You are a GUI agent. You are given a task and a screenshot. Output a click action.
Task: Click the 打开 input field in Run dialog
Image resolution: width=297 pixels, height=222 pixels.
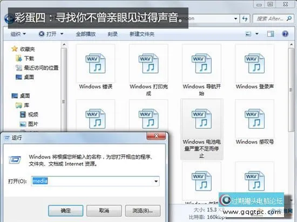click(x=95, y=181)
